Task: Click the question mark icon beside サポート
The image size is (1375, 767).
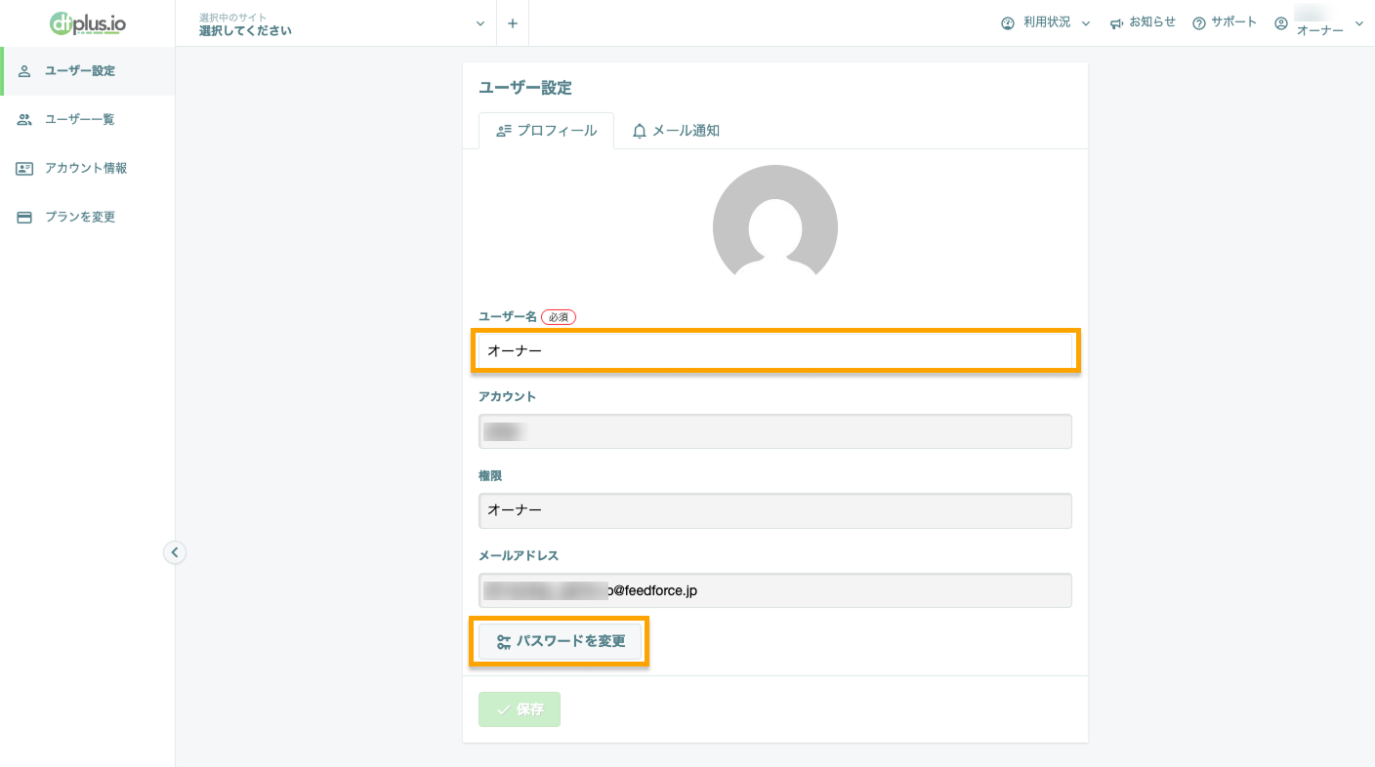Action: coord(1199,23)
